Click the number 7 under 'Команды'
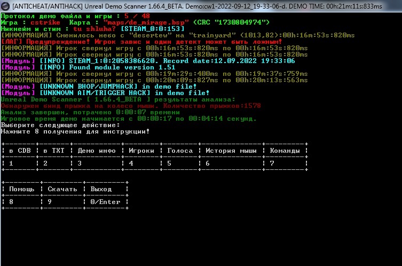This screenshot has height=266, width=402. pyautogui.click(x=272, y=163)
